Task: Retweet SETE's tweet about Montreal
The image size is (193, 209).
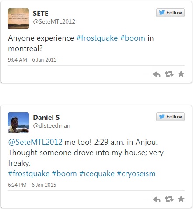Action: (x=169, y=74)
